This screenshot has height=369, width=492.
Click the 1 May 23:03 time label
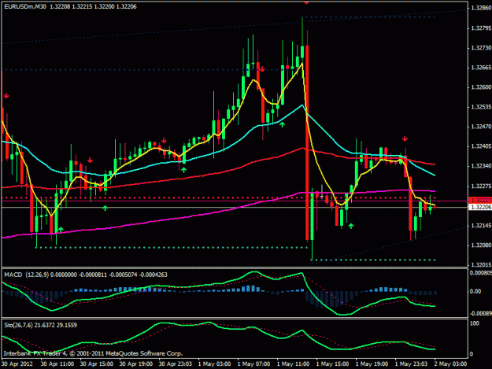tap(411, 364)
